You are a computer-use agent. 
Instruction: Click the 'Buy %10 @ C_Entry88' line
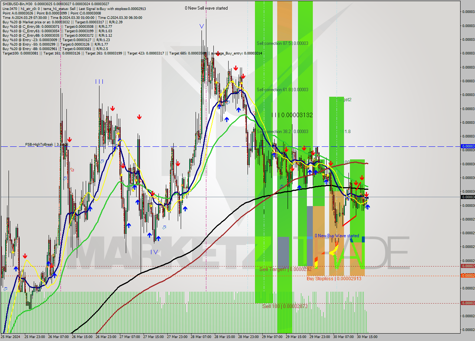tap(57, 35)
